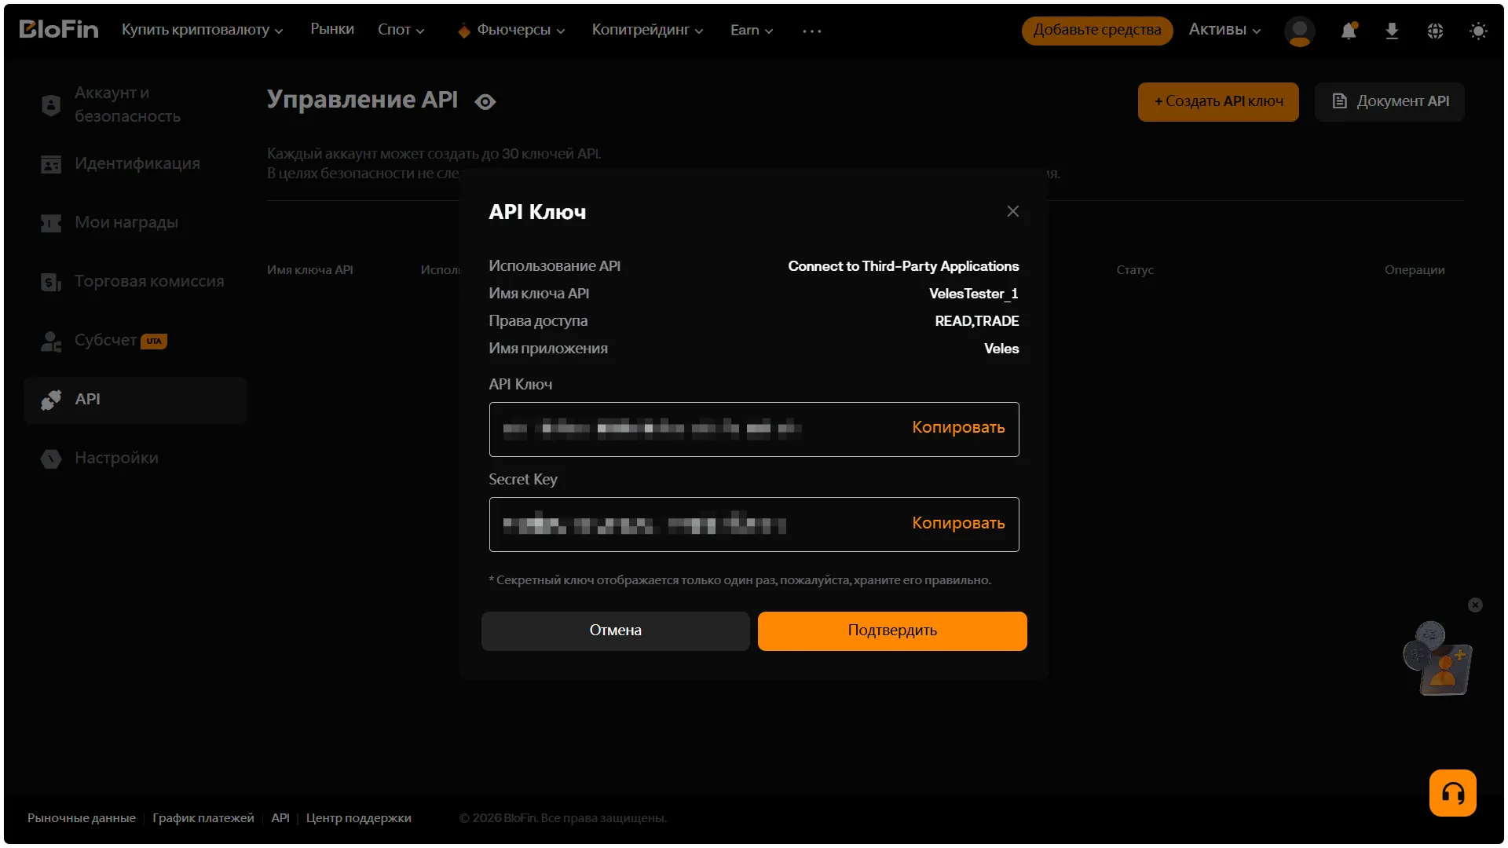Click the Субсчет sidebar icon
1508x848 pixels.
(51, 341)
